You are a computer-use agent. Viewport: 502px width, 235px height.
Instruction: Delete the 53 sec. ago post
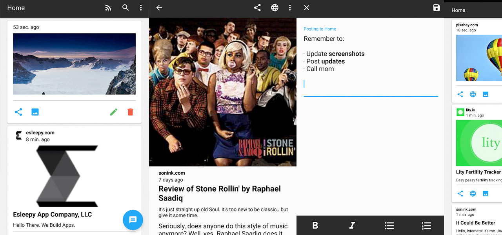coord(130,112)
